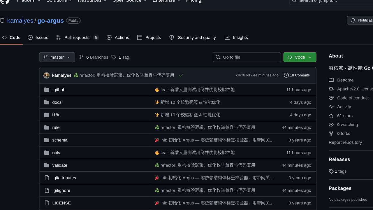The height and width of the screenshot is (210, 373).
Task: Expand the Enterprise navigation menu
Action: tap(166, 1)
